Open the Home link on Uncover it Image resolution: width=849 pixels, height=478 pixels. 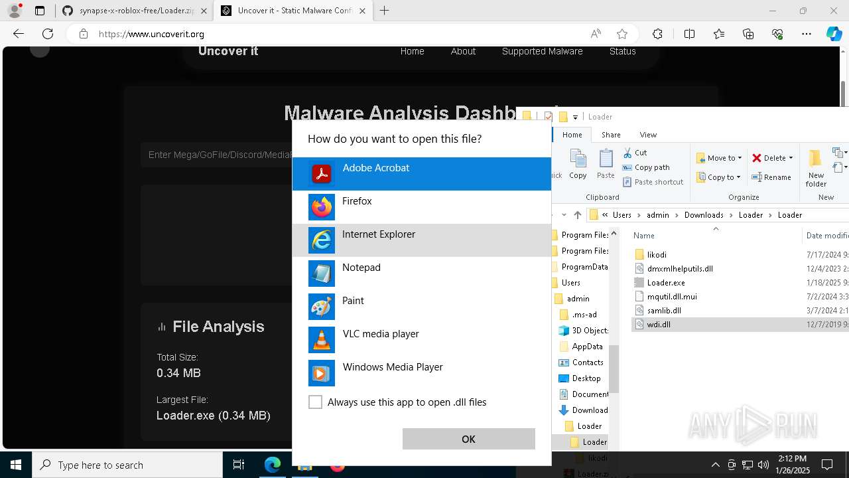click(x=412, y=51)
